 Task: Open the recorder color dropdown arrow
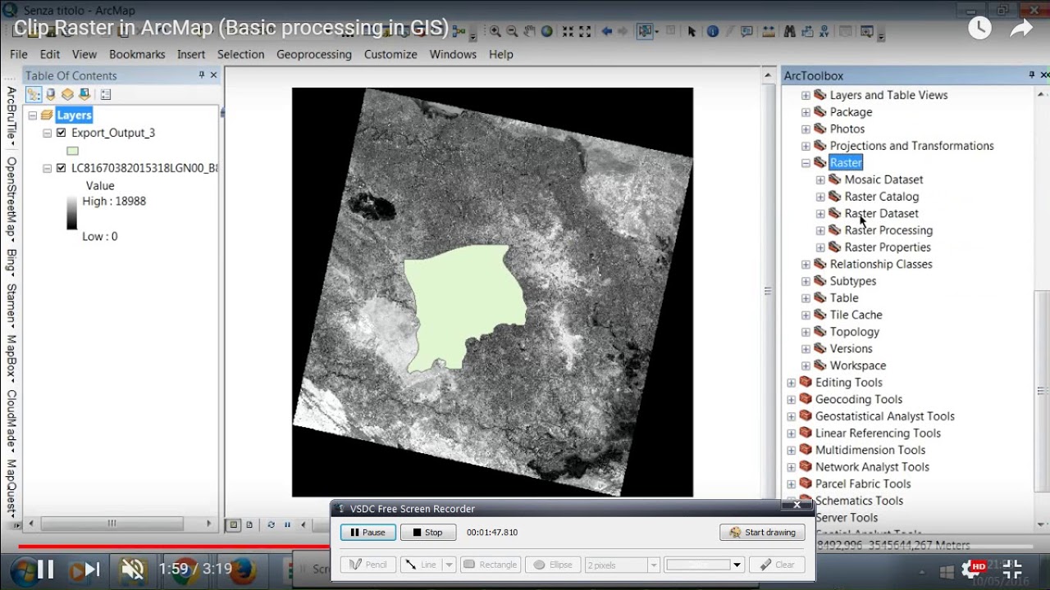pyautogui.click(x=737, y=565)
